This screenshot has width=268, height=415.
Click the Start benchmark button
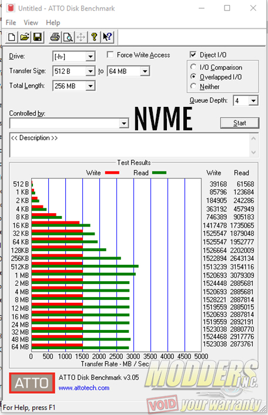(x=240, y=123)
